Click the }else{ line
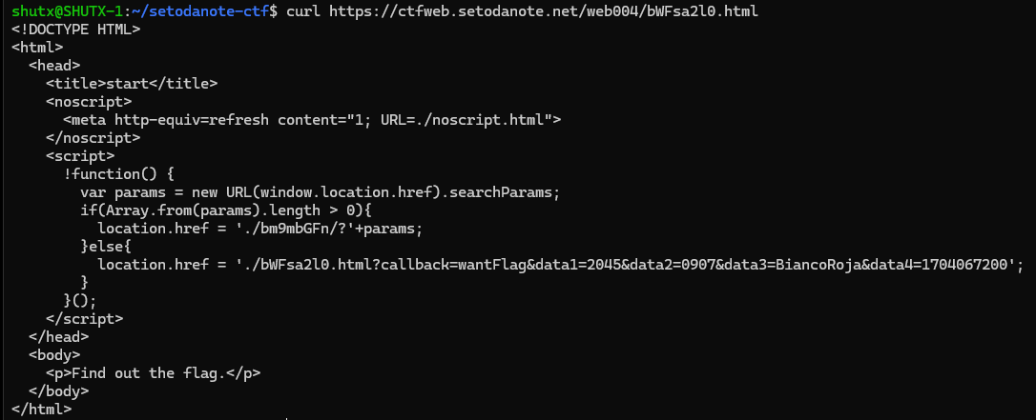Screen dimensions: 1036x420 coord(106,247)
